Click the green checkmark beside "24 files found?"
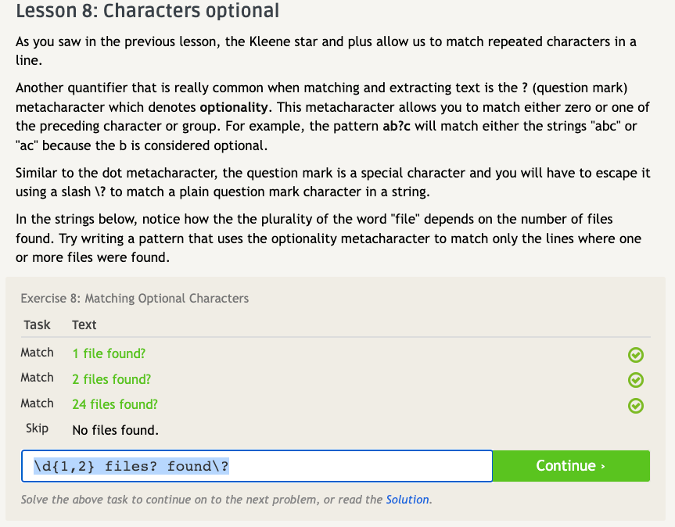The image size is (675, 527). pos(636,405)
